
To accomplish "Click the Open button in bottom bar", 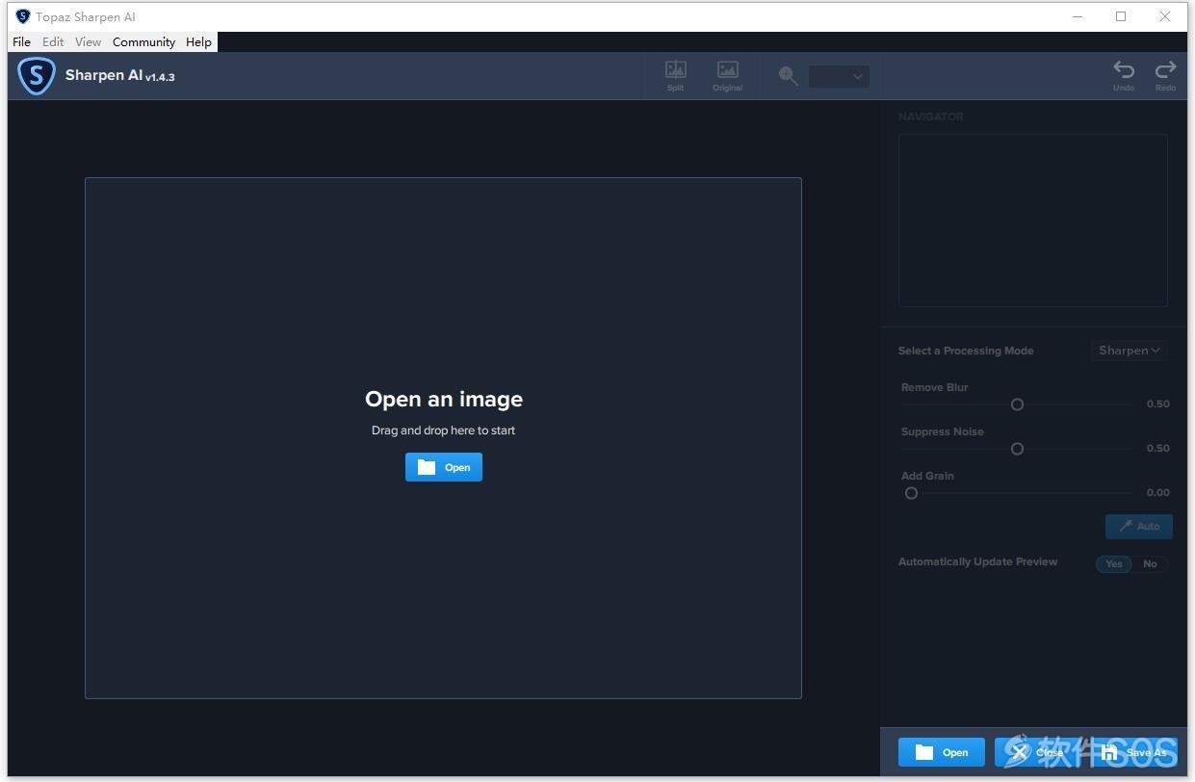I will [942, 752].
